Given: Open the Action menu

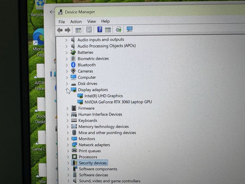Looking at the screenshot, I should tap(76, 22).
